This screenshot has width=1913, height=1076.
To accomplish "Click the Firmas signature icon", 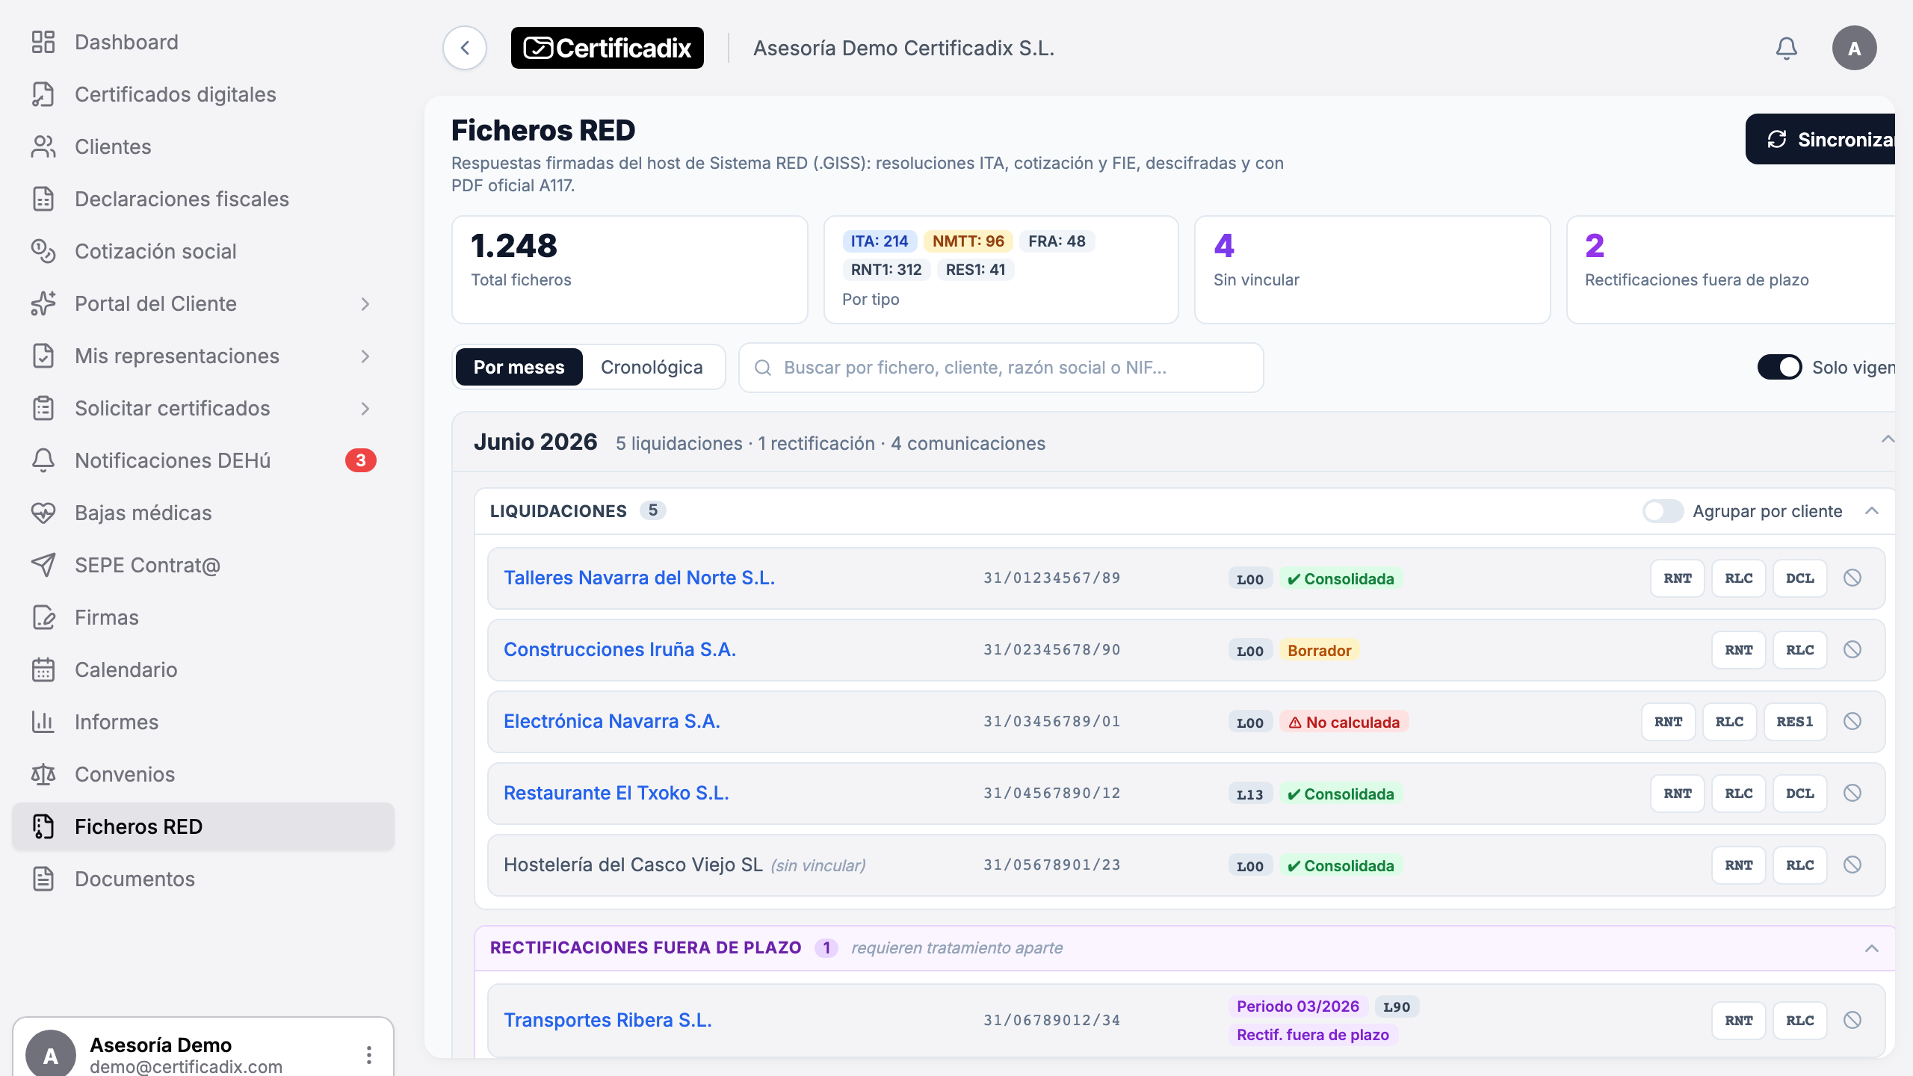I will coord(43,617).
